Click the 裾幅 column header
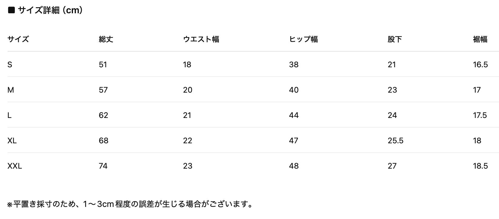The image size is (499, 219). 480,39
